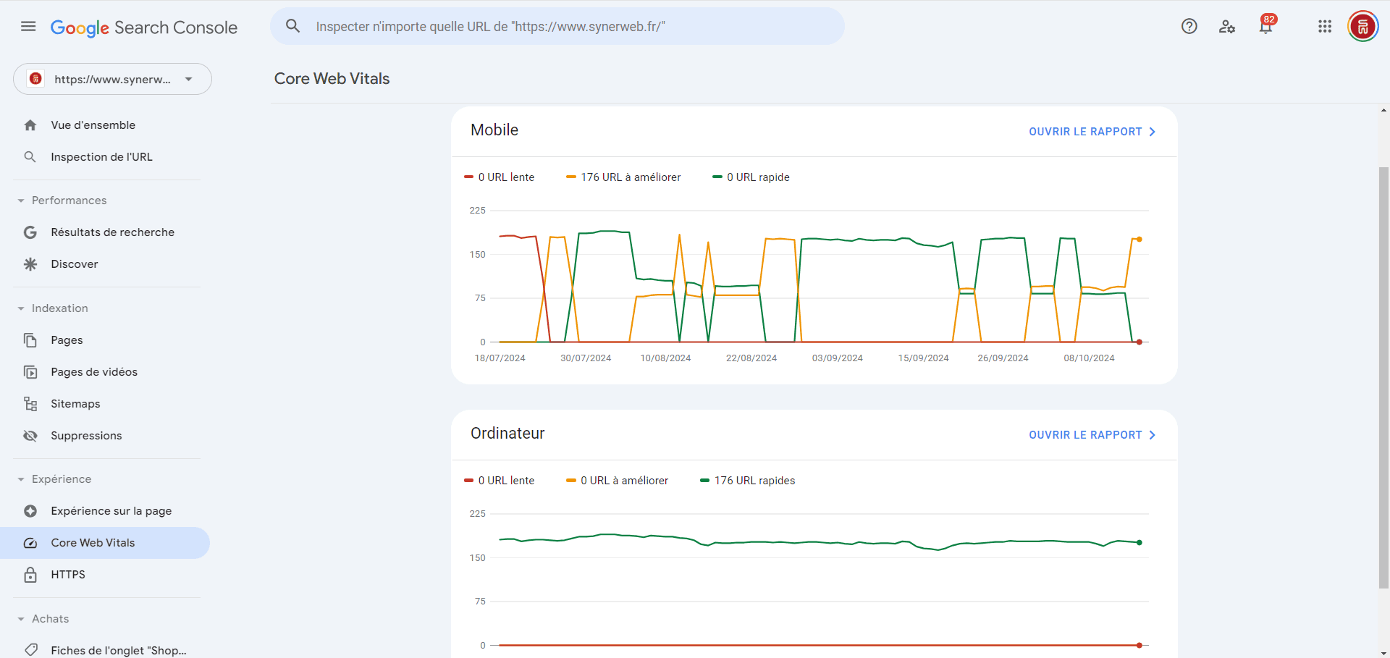The width and height of the screenshot is (1390, 658).
Task: Click the chevron next to Mobile OUVRIR LE RAPPORT
Action: pyautogui.click(x=1153, y=132)
